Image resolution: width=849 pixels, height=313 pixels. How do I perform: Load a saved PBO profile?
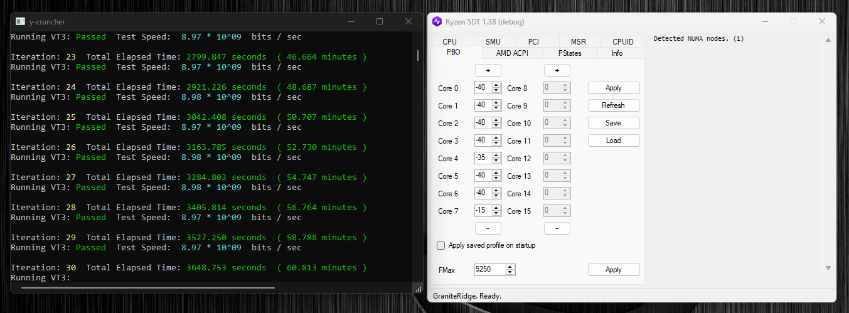614,141
